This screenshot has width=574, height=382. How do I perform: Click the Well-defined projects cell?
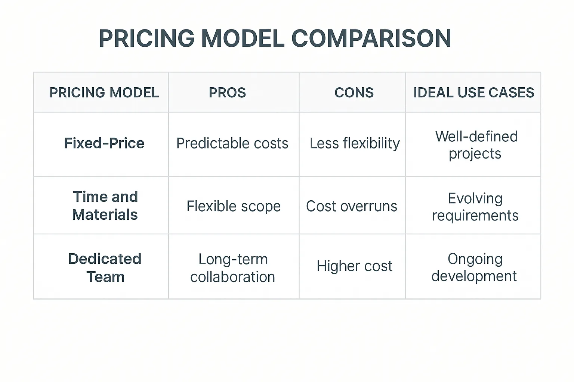[x=476, y=145]
